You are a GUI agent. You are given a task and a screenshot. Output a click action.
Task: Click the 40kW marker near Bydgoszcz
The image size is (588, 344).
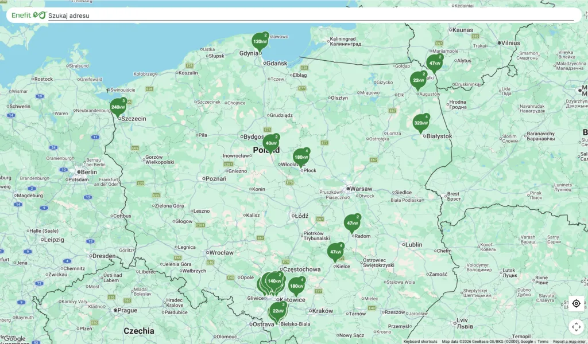pos(271,143)
